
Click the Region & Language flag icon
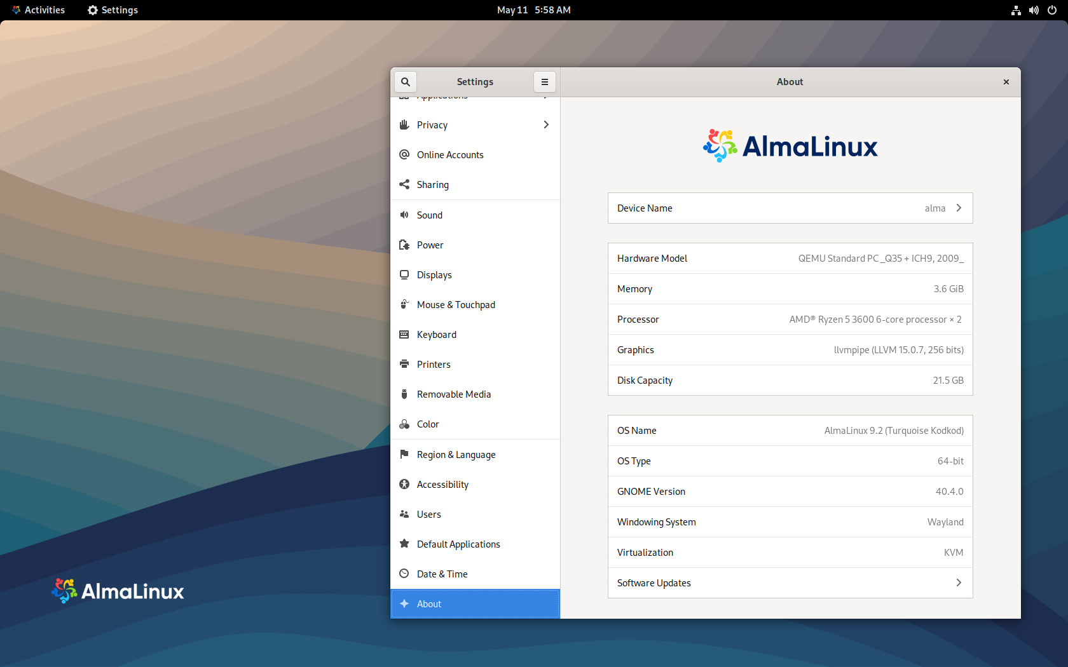click(404, 454)
